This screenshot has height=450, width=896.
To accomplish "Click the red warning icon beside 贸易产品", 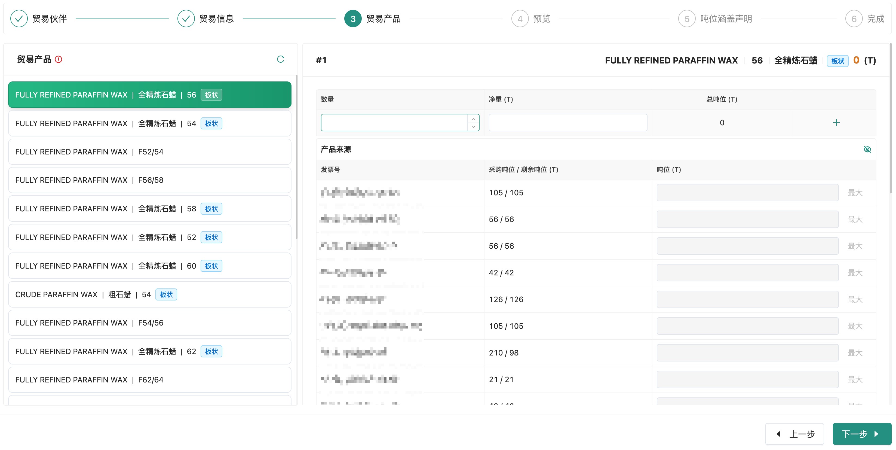I will coord(59,59).
